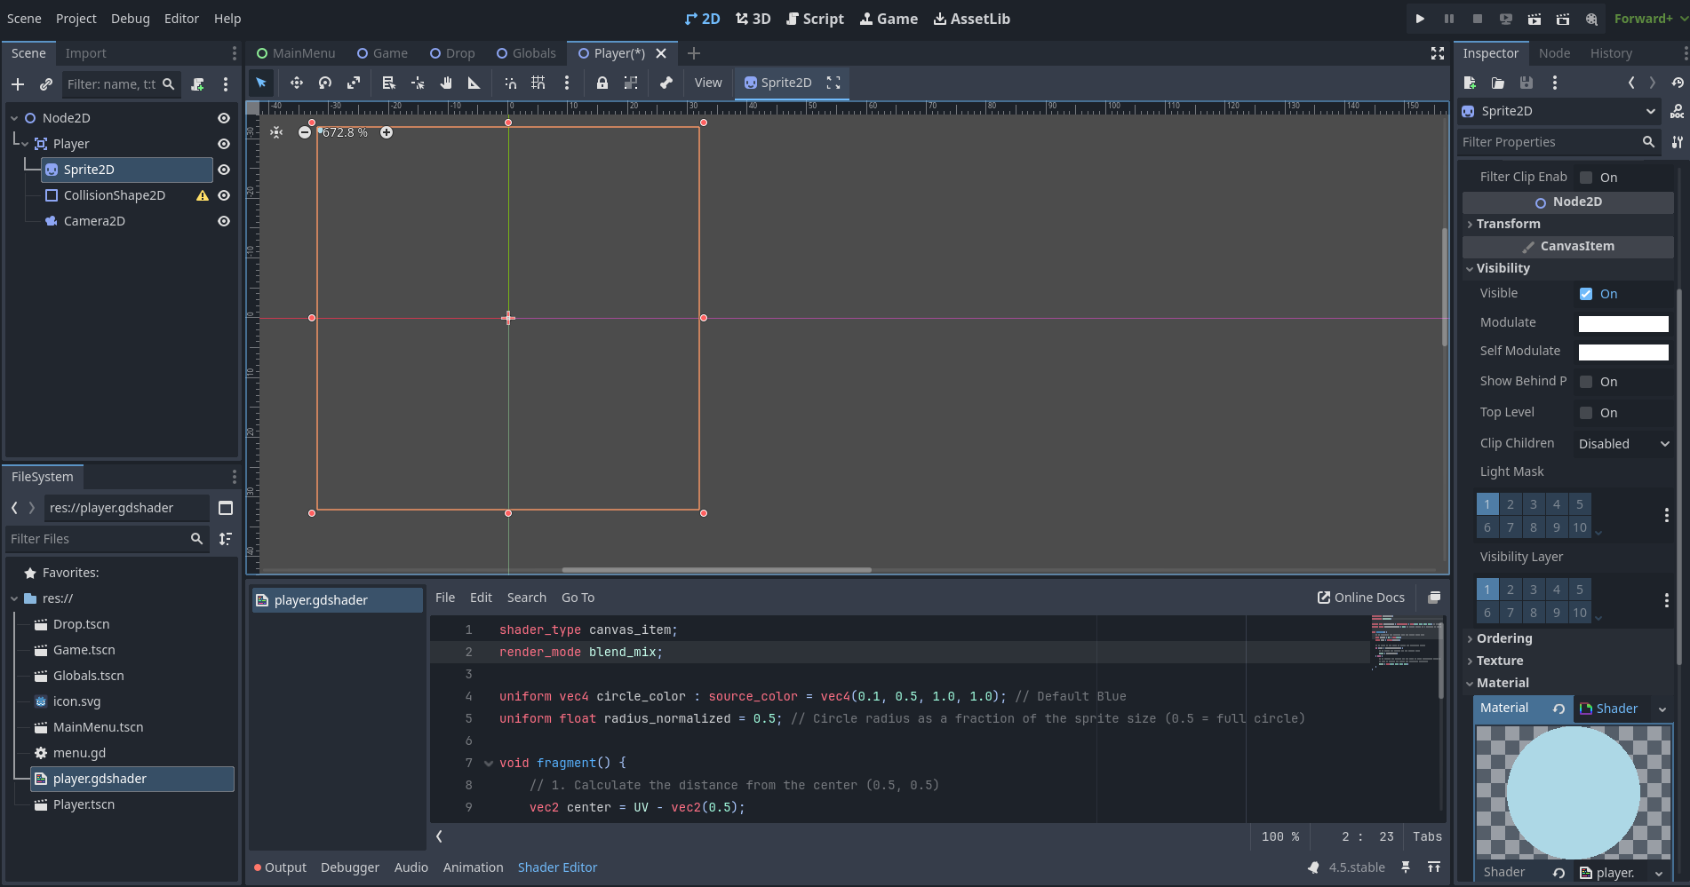
Task: Expand the Ordering section in Inspector
Action: pyautogui.click(x=1504, y=638)
